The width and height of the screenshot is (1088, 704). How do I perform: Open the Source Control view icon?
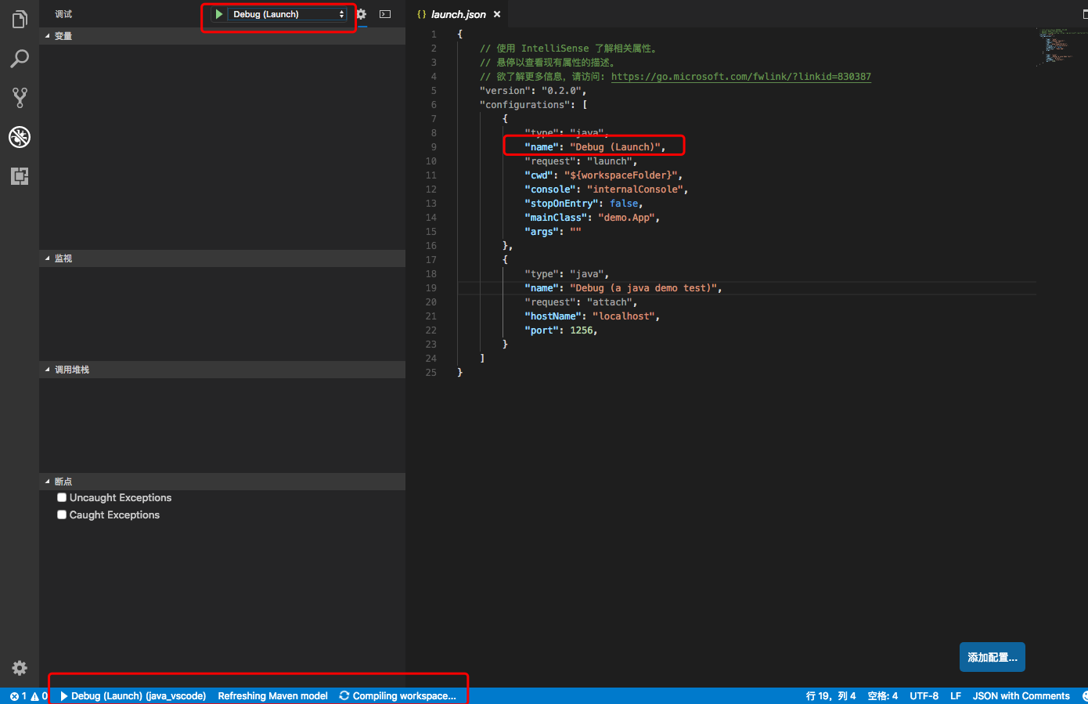[20, 98]
